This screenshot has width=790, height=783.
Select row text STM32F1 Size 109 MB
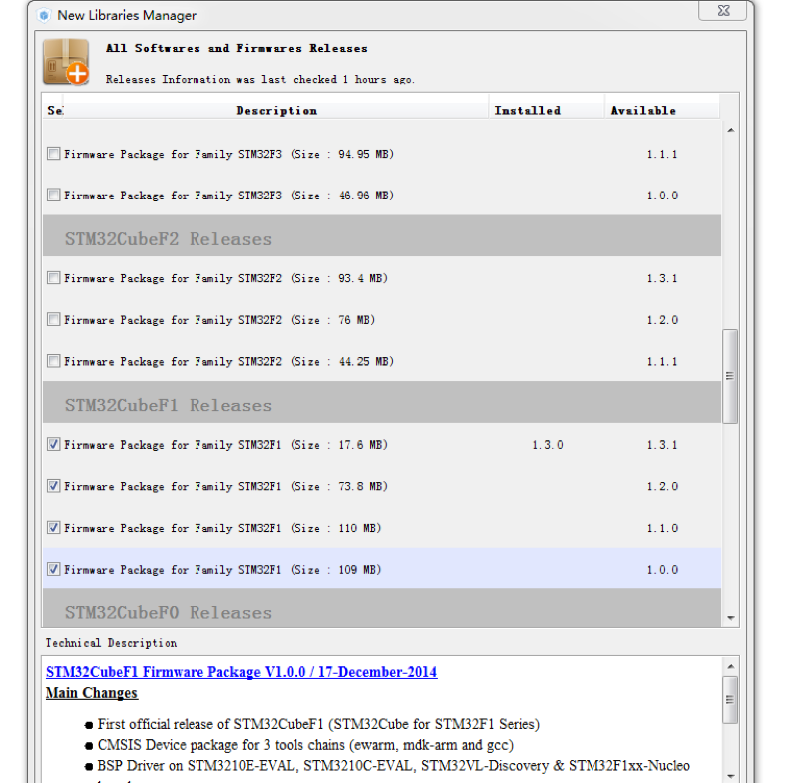coord(222,570)
